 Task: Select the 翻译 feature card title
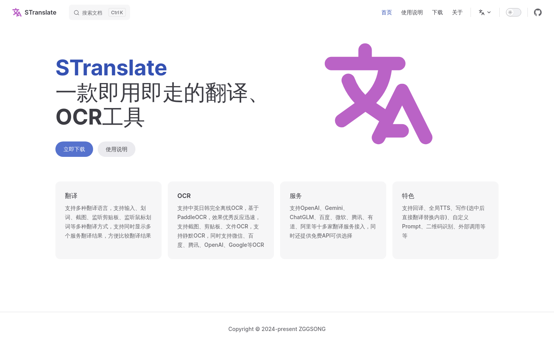pos(71,196)
